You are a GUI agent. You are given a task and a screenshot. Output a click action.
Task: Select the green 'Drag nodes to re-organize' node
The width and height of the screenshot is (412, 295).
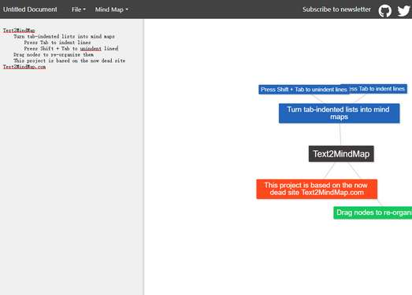point(373,212)
